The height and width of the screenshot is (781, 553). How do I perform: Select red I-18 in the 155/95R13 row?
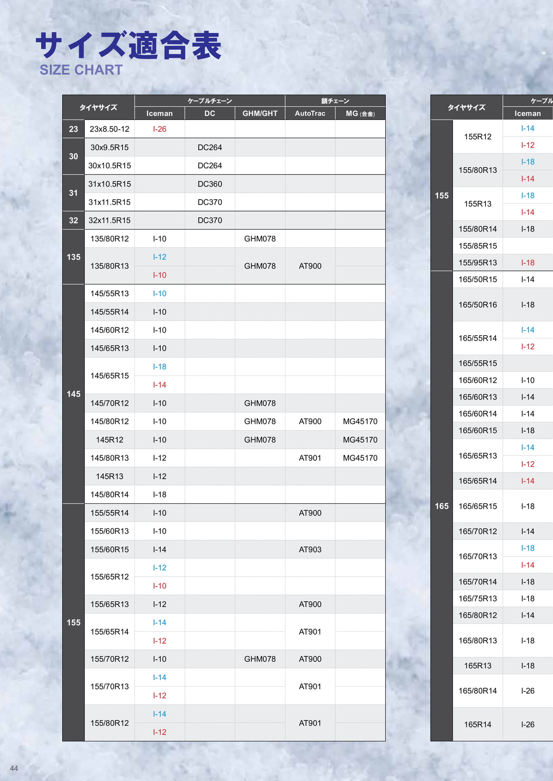click(528, 263)
